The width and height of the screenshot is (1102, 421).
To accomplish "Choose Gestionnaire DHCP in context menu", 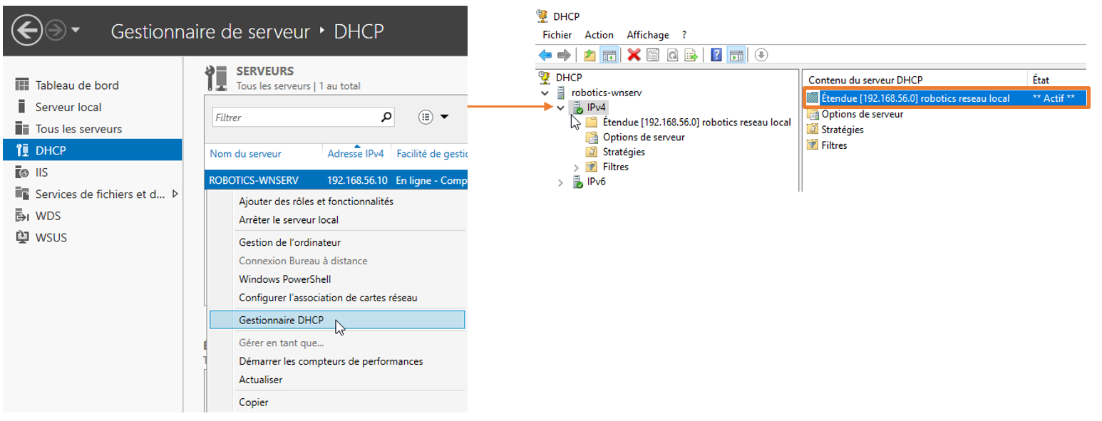I will 337,320.
